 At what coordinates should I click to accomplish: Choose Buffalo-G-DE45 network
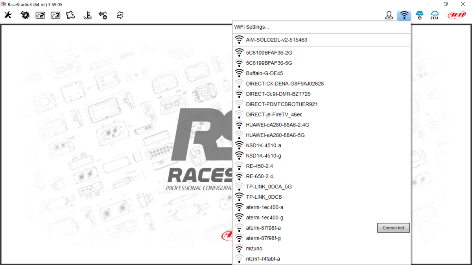pyautogui.click(x=321, y=73)
